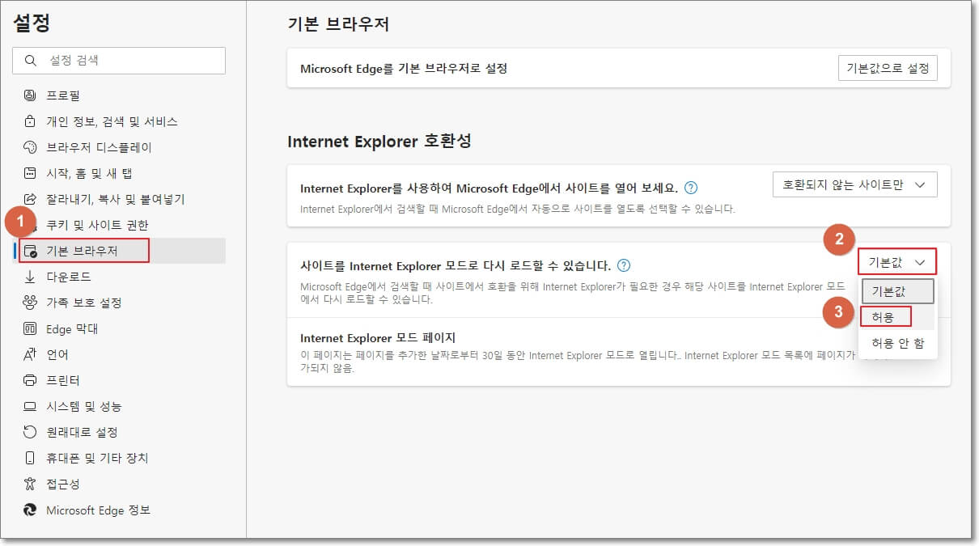
Task: Click the profile icon beside 프로필
Action: coord(31,95)
